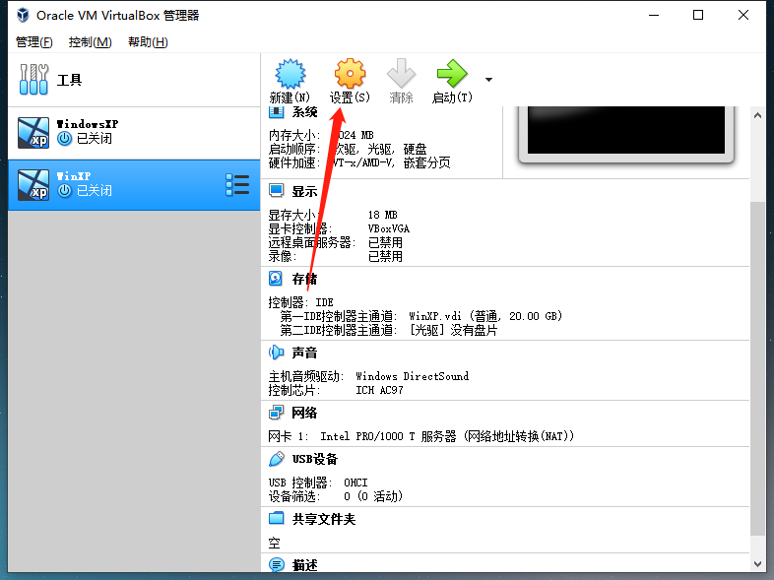Viewport: 774px width, 580px height.
Task: Click the 嵌套分页 acceleration text
Action: pyautogui.click(x=427, y=162)
